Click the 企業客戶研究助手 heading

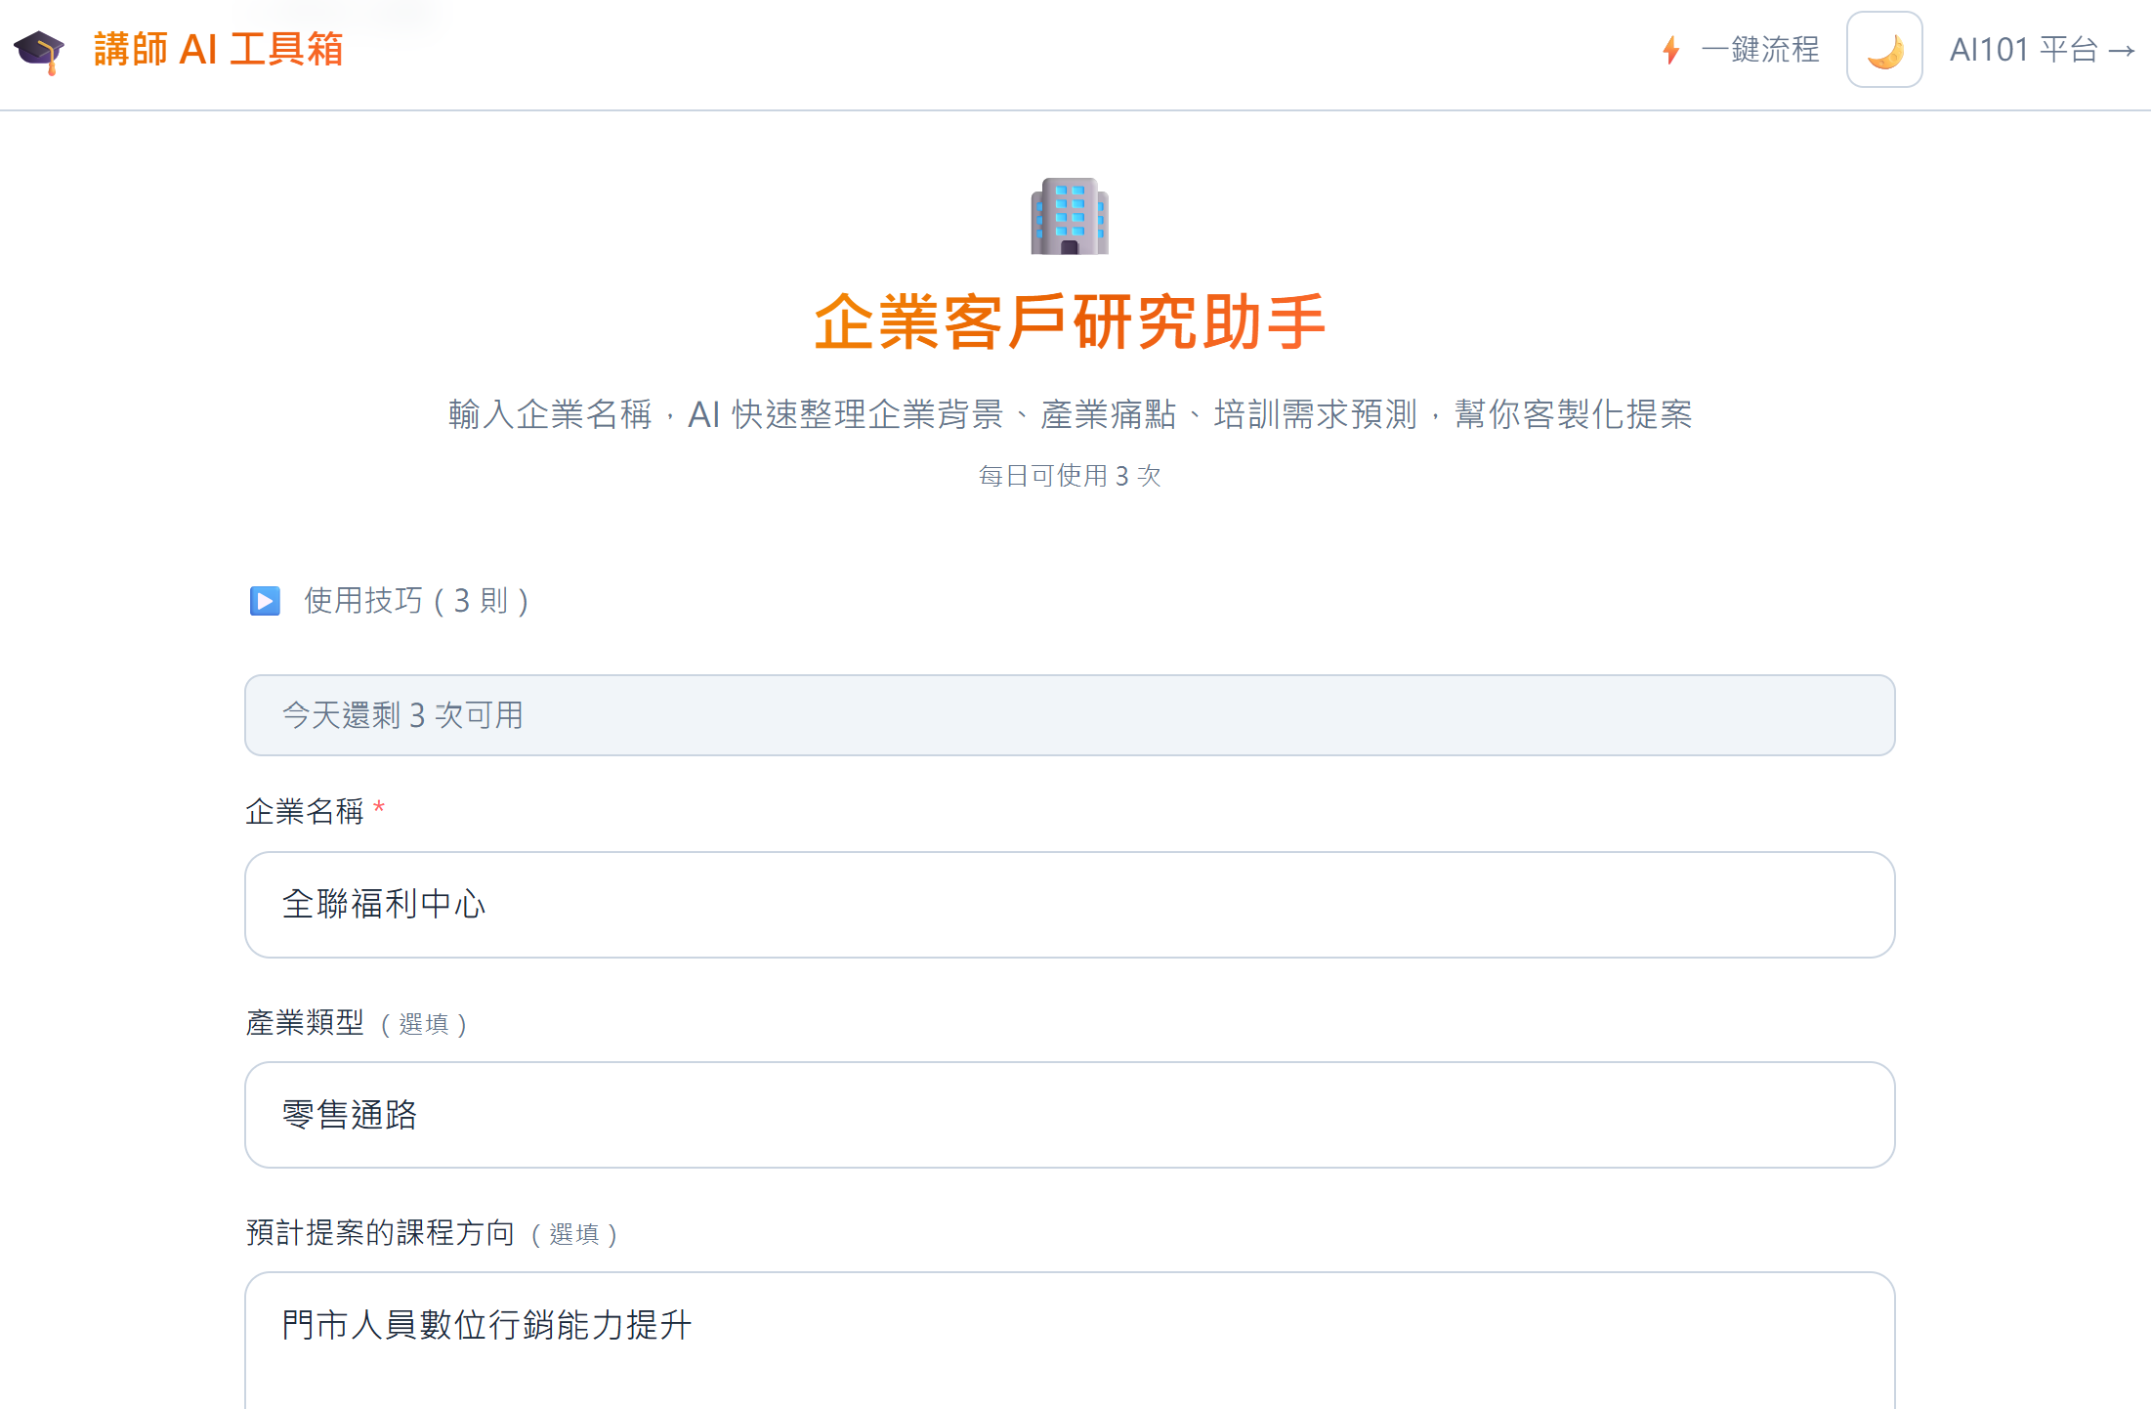(1070, 321)
